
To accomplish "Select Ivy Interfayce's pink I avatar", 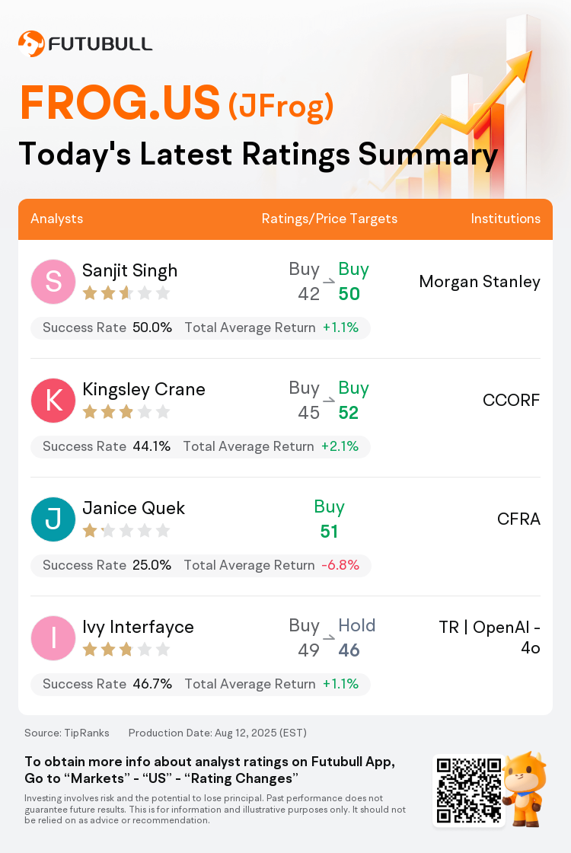I will (53, 638).
